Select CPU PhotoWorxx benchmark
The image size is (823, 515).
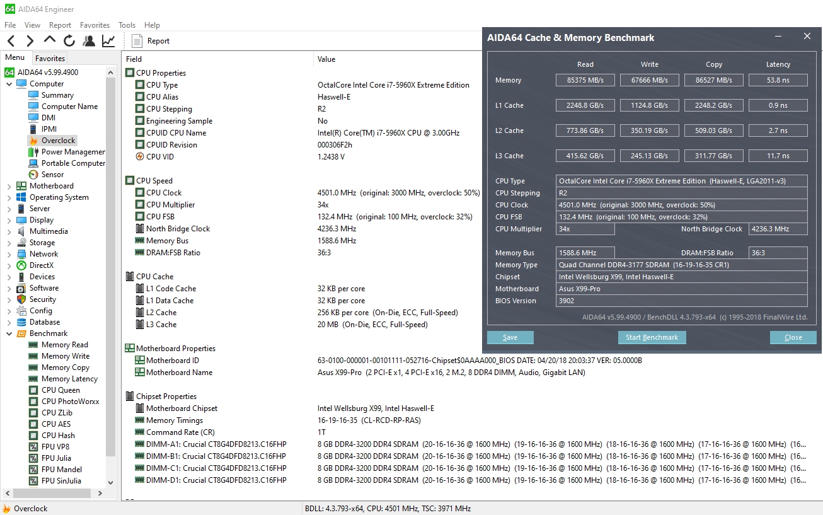(70, 402)
